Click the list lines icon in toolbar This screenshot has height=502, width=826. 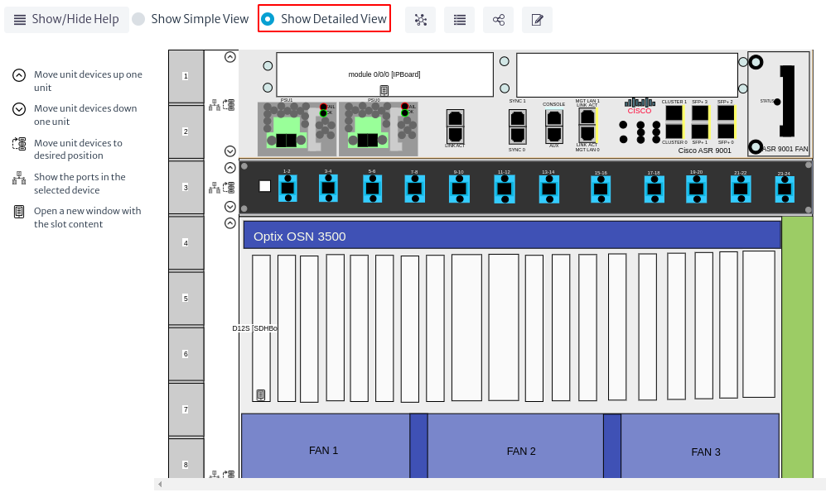[x=459, y=20]
